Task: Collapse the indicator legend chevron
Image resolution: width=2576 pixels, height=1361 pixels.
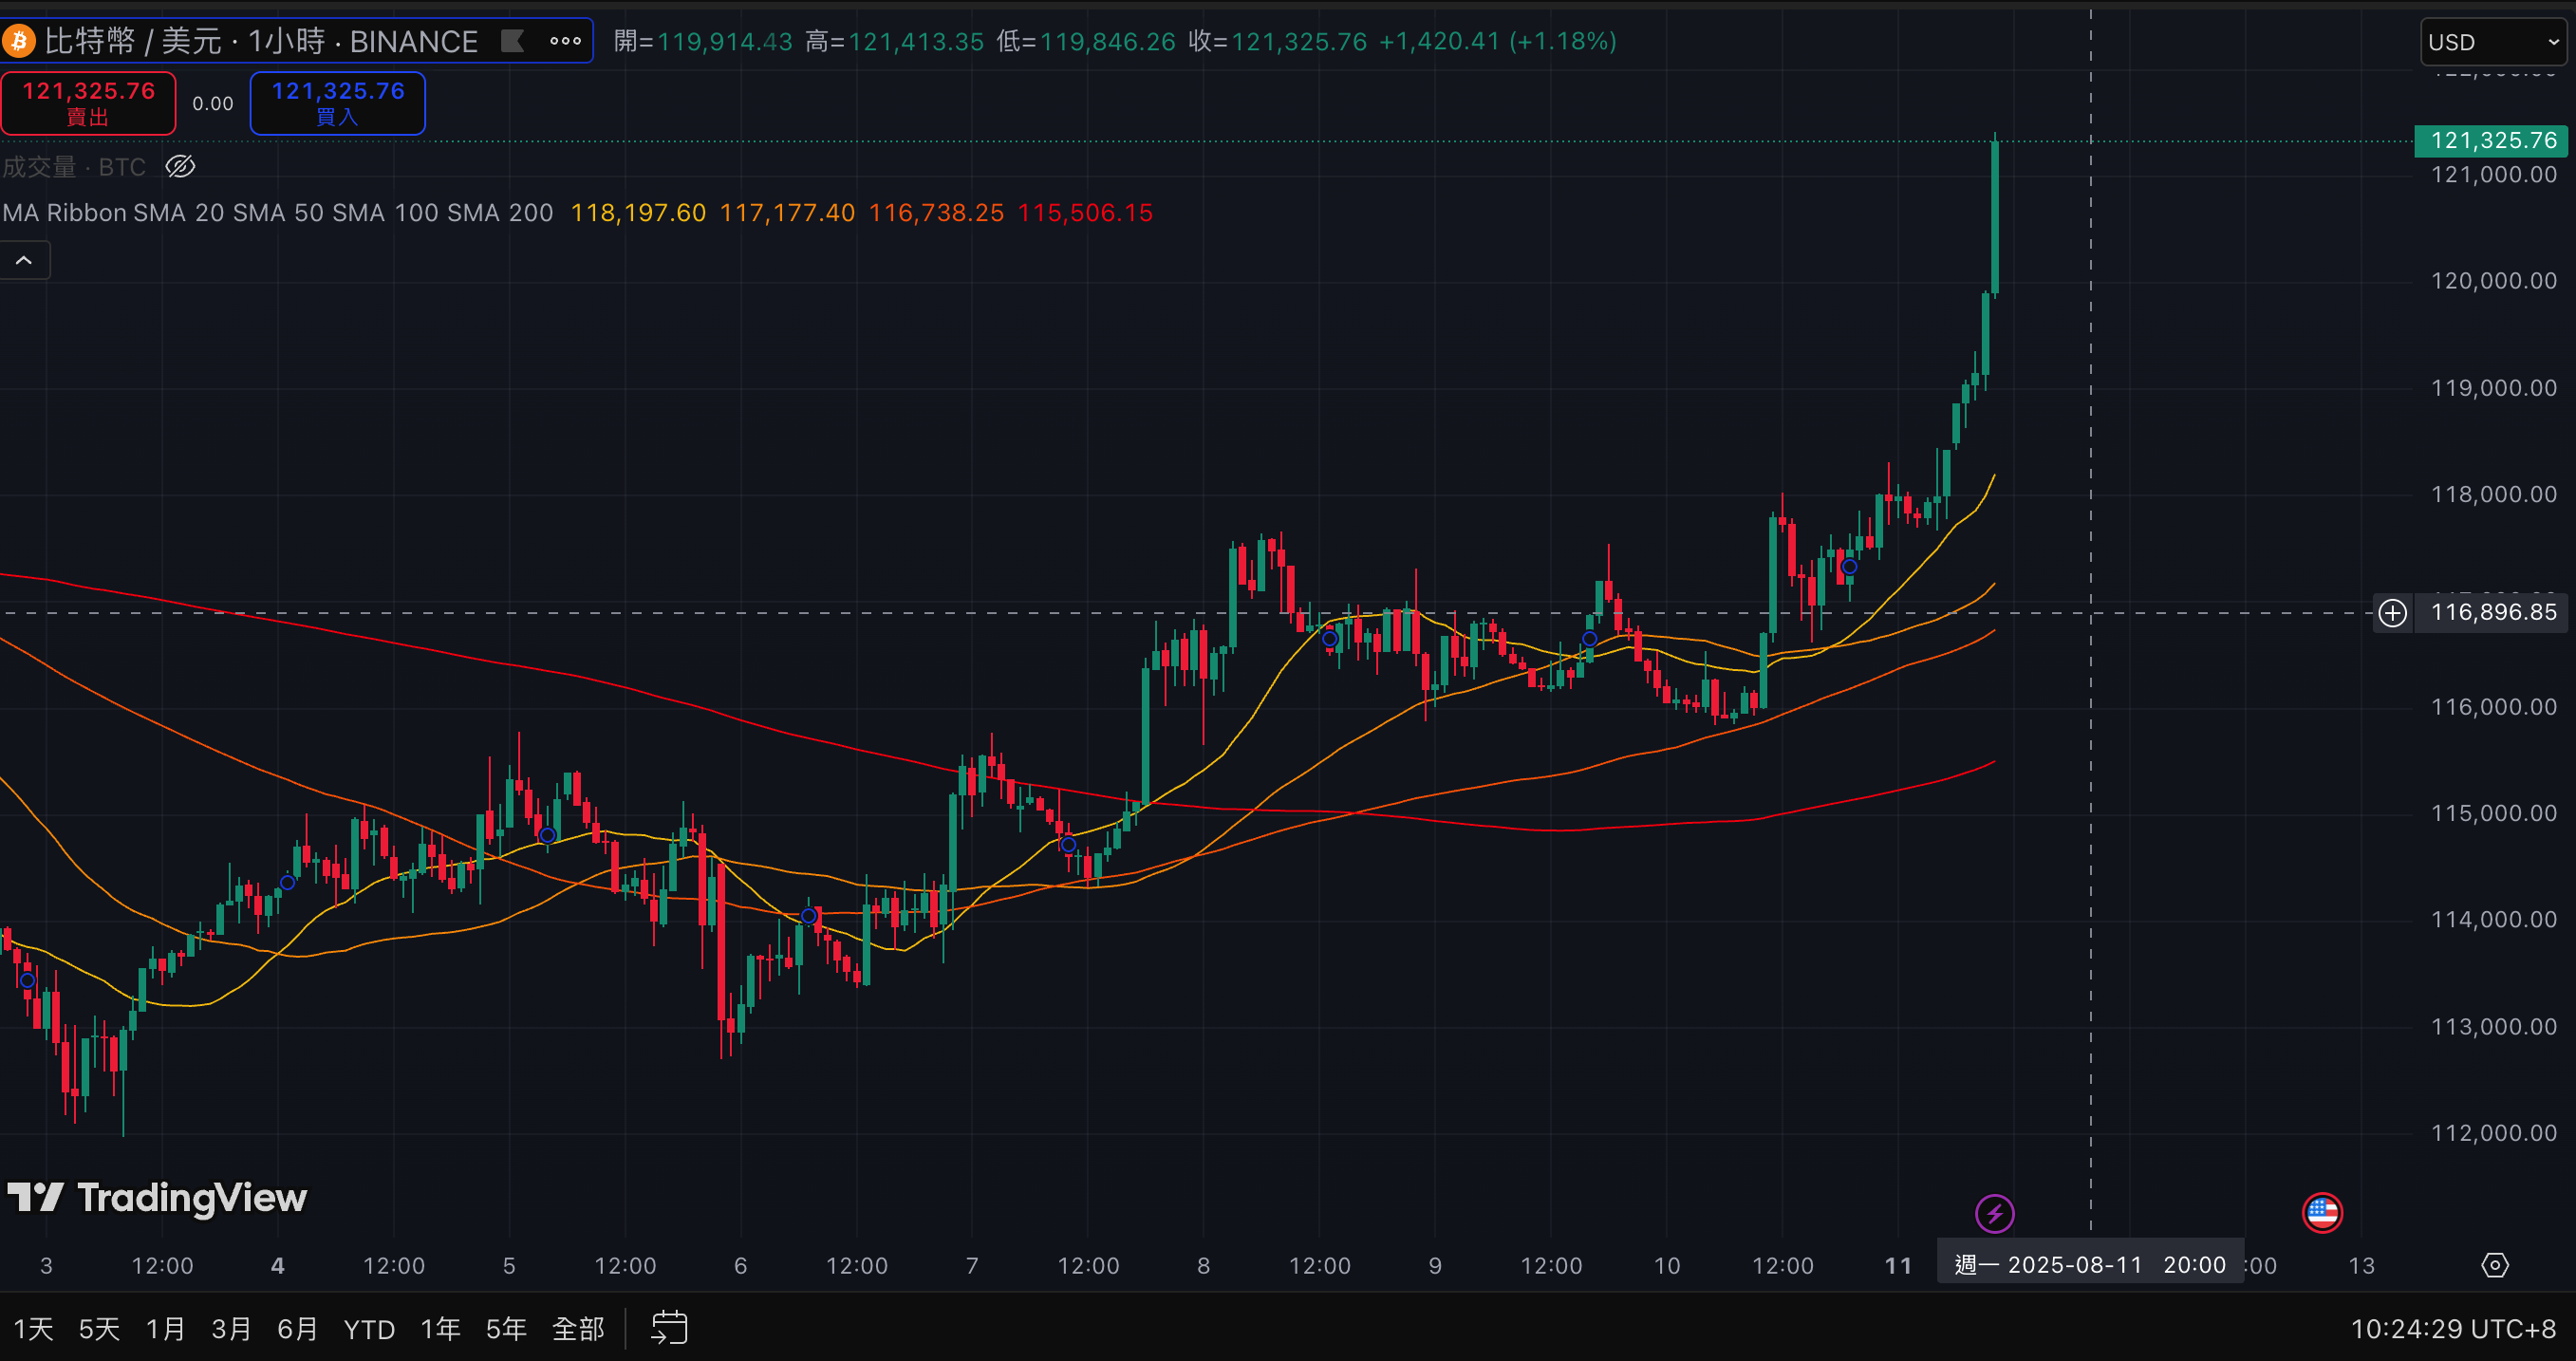Action: click(24, 260)
